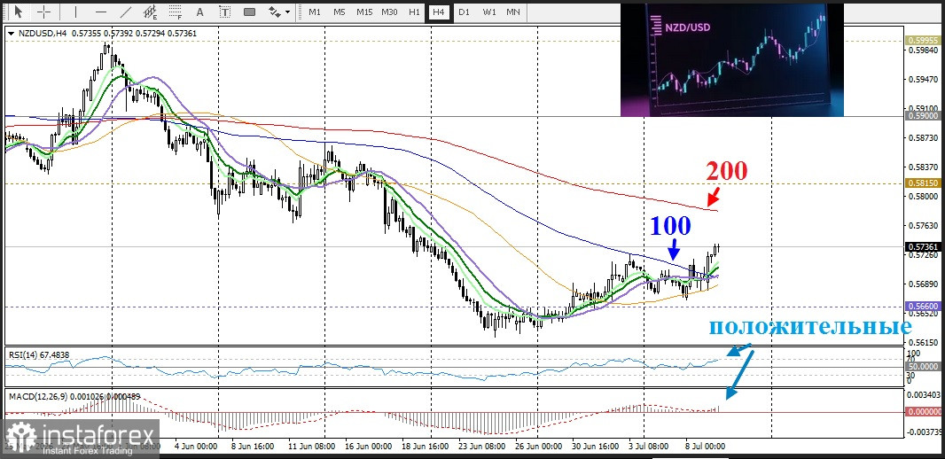
Task: Activate the Crosshair tool
Action: pyautogui.click(x=44, y=12)
